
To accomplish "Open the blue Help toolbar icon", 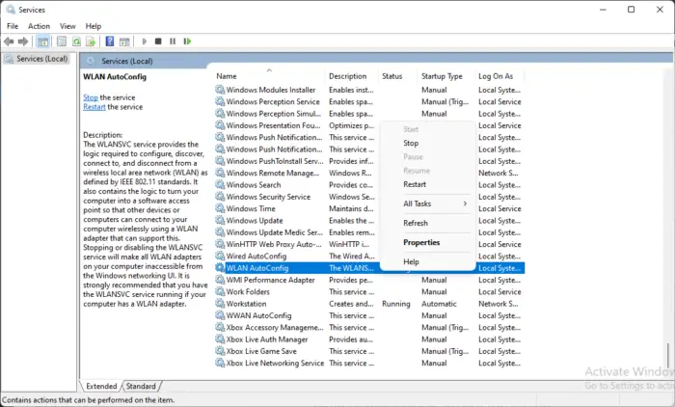I will coord(110,41).
